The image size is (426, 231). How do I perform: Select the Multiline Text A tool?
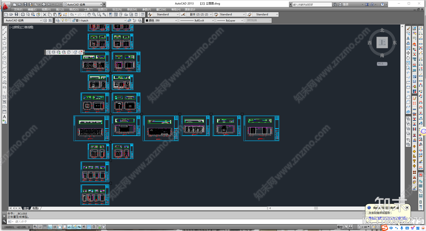[x=5, y=117]
